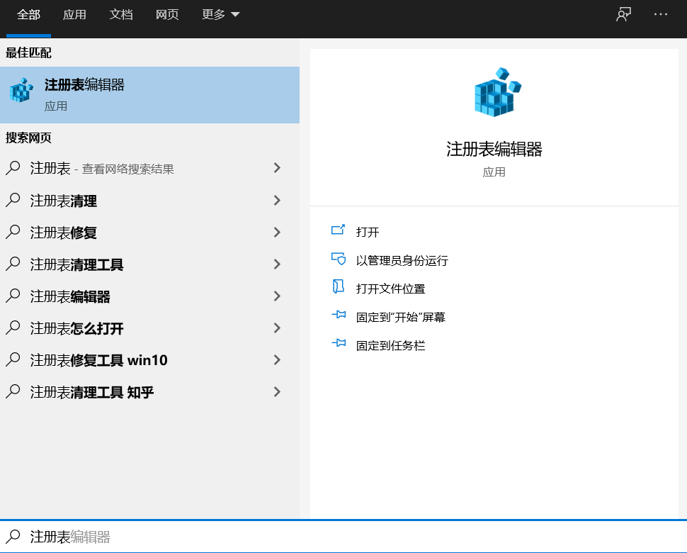Click the magnifier icon in the search box

[x=13, y=537]
